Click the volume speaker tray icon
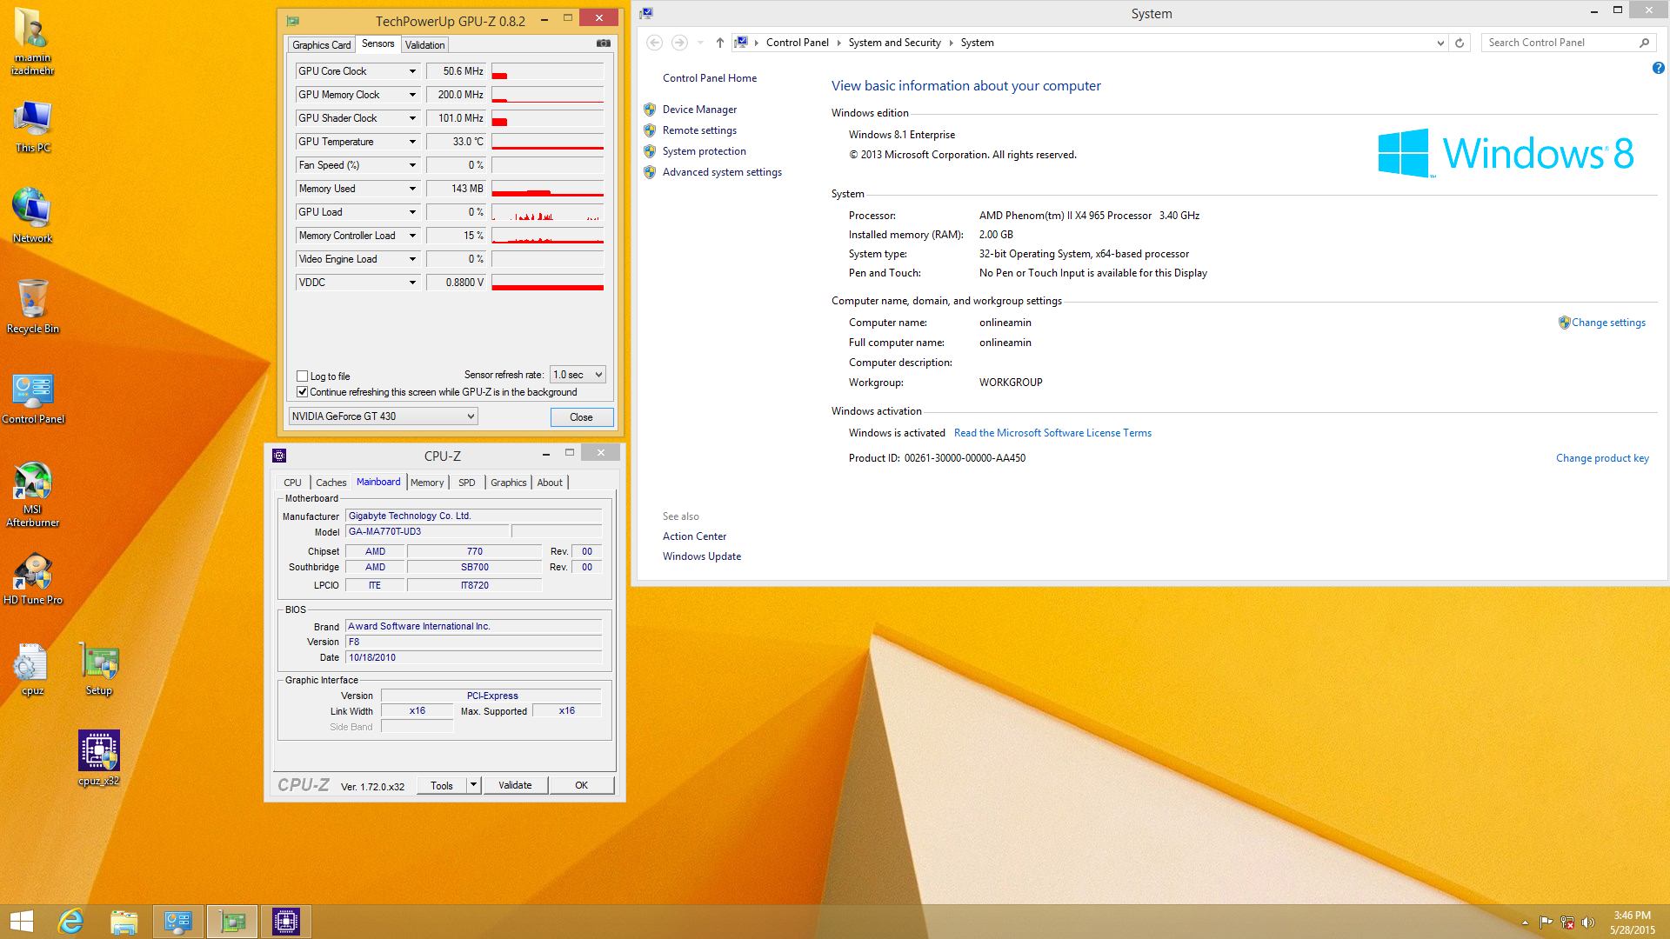The image size is (1670, 939). pyautogui.click(x=1588, y=922)
